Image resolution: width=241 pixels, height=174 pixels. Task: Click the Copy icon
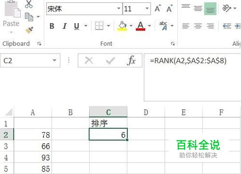pyautogui.click(x=29, y=17)
